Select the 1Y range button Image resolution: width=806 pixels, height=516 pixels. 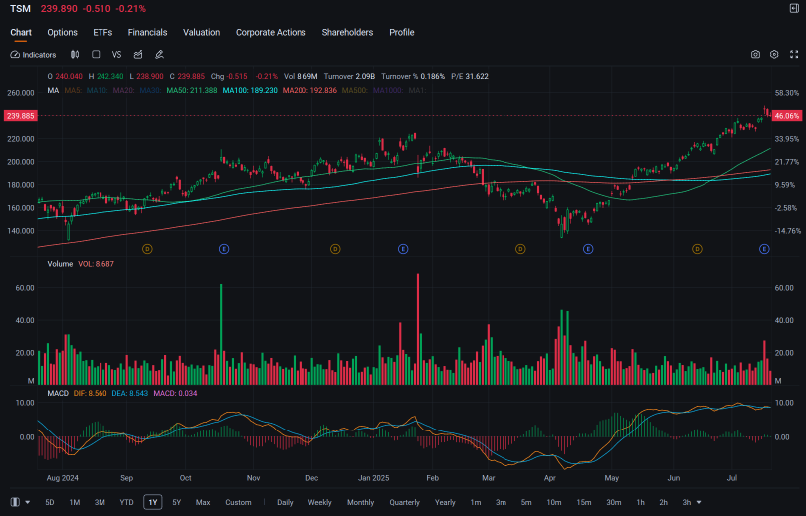tap(153, 502)
